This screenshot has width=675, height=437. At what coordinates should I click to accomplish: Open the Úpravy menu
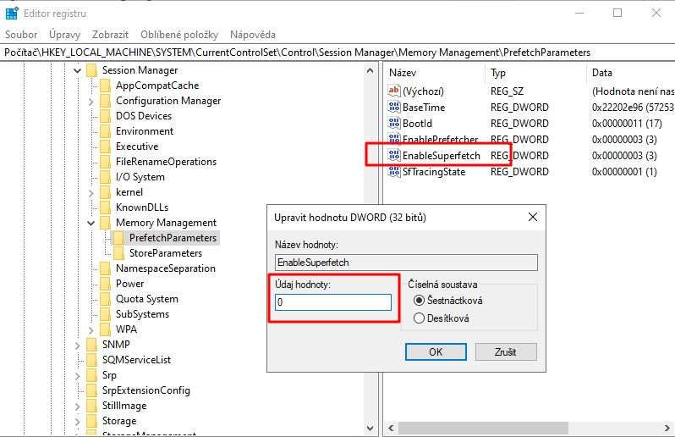(64, 35)
